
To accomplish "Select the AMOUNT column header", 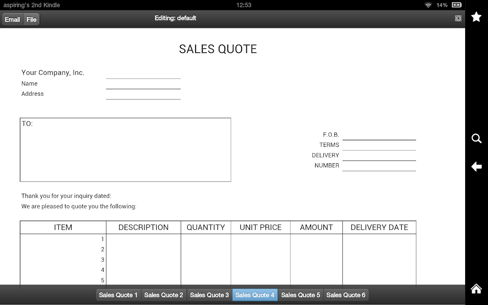I will tap(316, 227).
